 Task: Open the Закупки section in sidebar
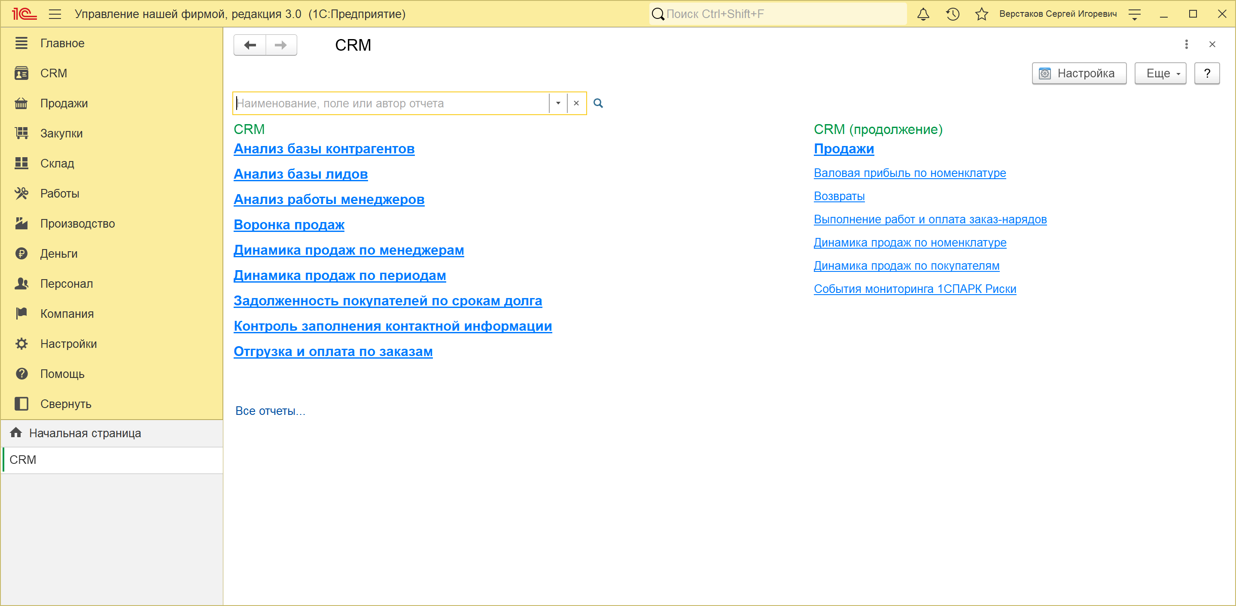tap(61, 134)
